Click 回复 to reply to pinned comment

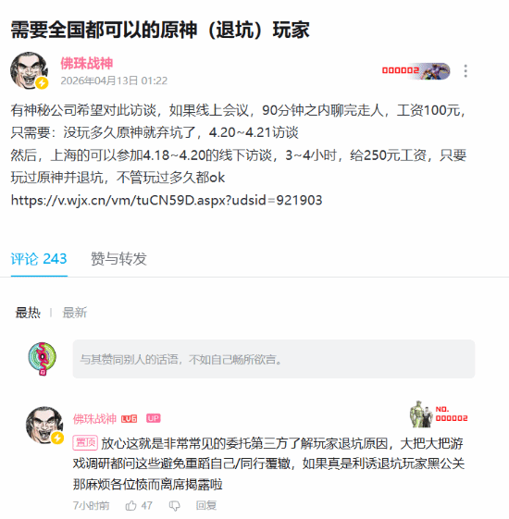coord(206,505)
